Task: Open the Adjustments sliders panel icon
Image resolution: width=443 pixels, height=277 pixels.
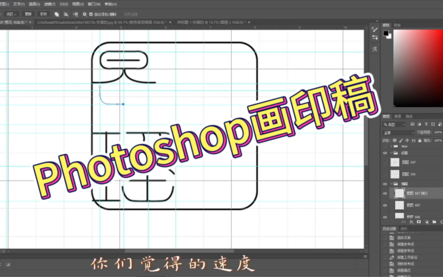Action: click(x=375, y=37)
